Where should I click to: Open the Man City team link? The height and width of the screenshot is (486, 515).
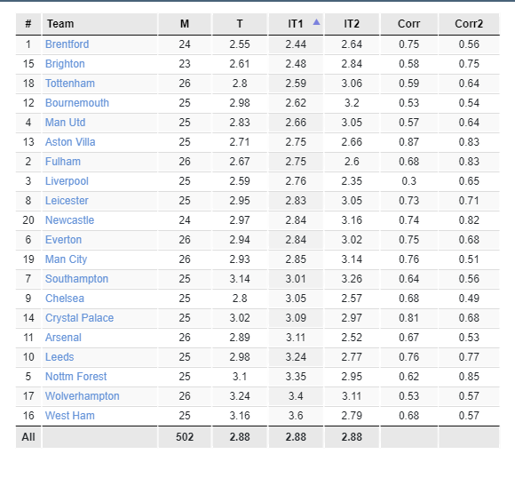pos(66,259)
